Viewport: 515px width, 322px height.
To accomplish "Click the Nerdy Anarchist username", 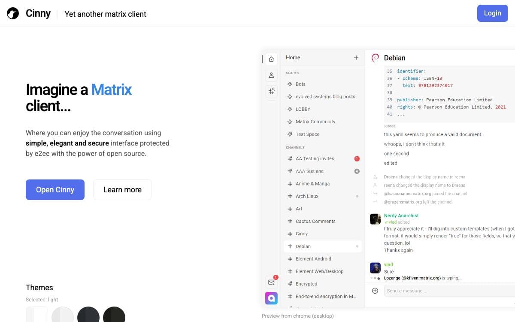I will pos(401,216).
